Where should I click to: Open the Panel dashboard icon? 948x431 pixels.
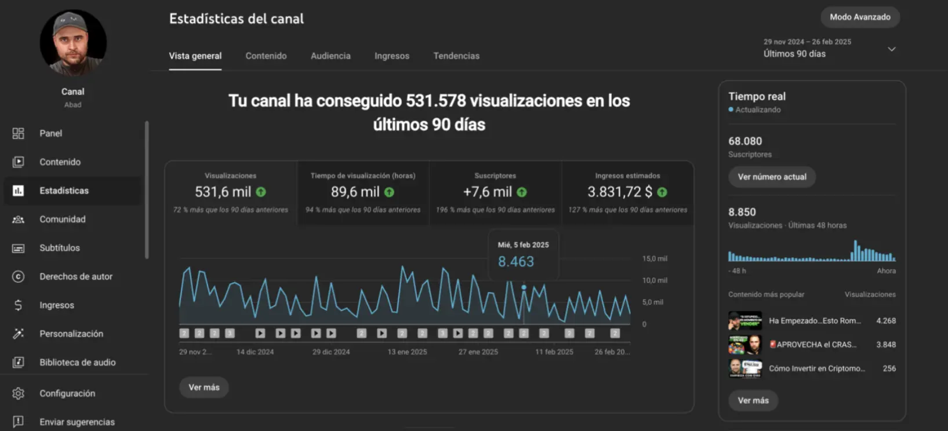[x=18, y=133]
